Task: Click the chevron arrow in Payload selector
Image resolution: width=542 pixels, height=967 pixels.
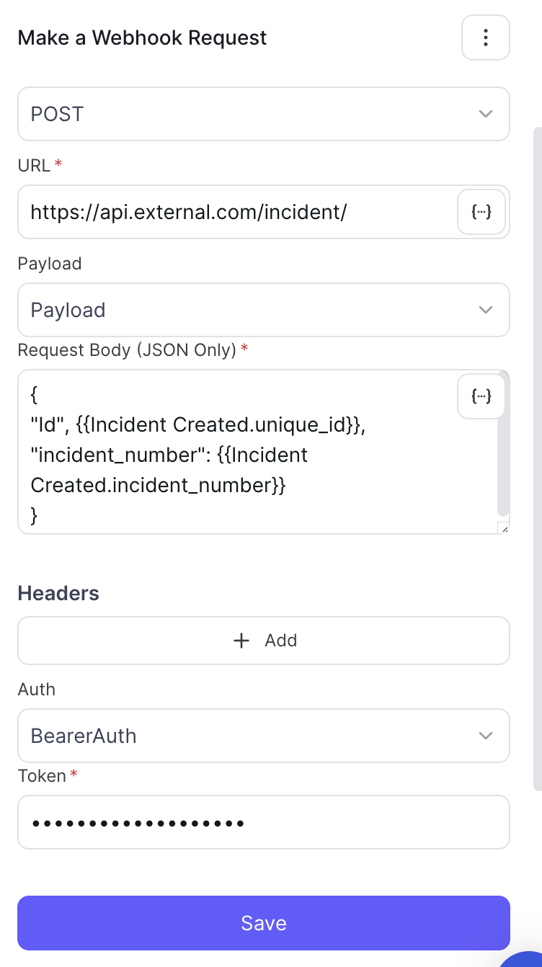Action: pyautogui.click(x=486, y=310)
